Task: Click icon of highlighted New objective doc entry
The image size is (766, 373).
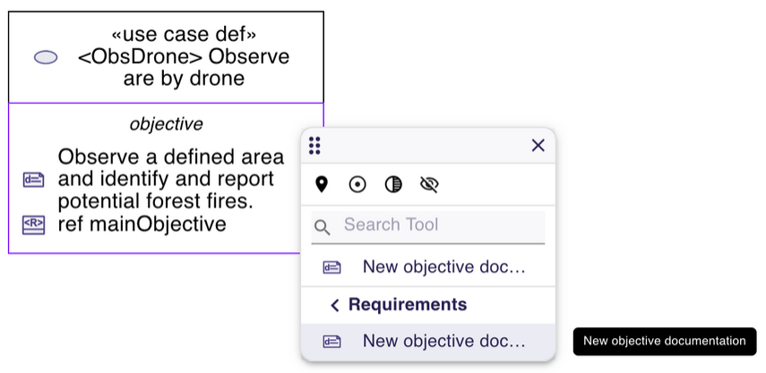Action: click(x=332, y=341)
